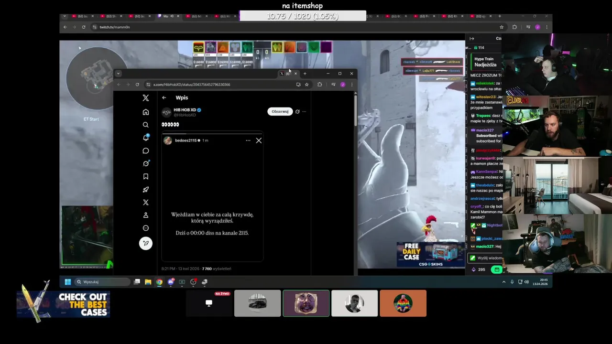Show hidden system tray icons chevron
Viewport: 612px width, 344px height.
tap(503, 282)
